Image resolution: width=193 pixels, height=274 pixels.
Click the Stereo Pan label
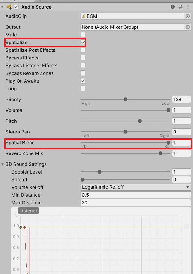pos(18,132)
